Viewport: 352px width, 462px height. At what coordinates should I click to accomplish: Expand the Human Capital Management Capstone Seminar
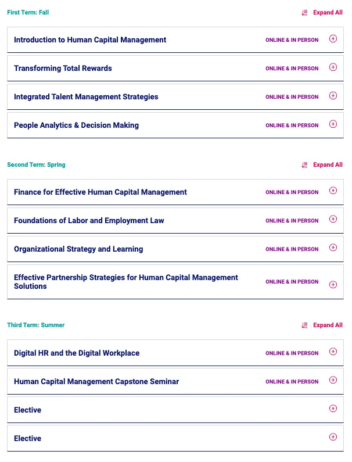[333, 381]
